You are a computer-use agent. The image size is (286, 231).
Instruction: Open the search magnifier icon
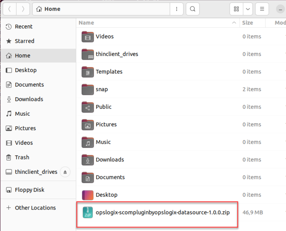point(193,9)
